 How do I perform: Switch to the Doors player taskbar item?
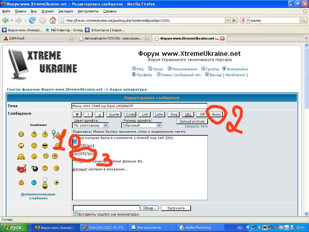(104, 227)
